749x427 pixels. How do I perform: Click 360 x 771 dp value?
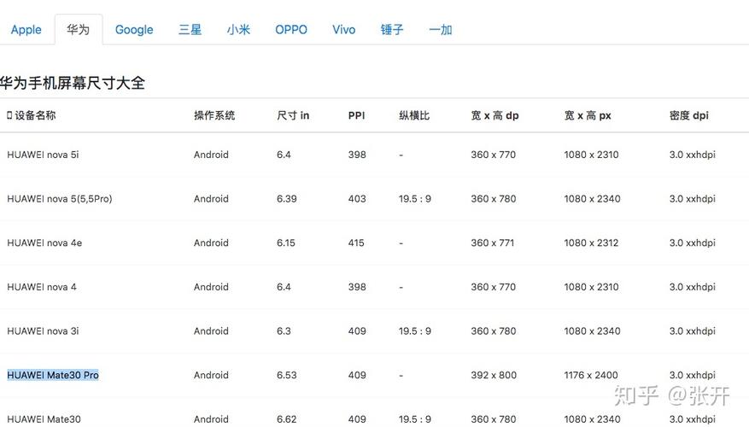[x=493, y=243]
